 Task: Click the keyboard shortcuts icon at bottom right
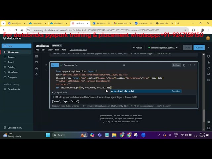point(209,122)
